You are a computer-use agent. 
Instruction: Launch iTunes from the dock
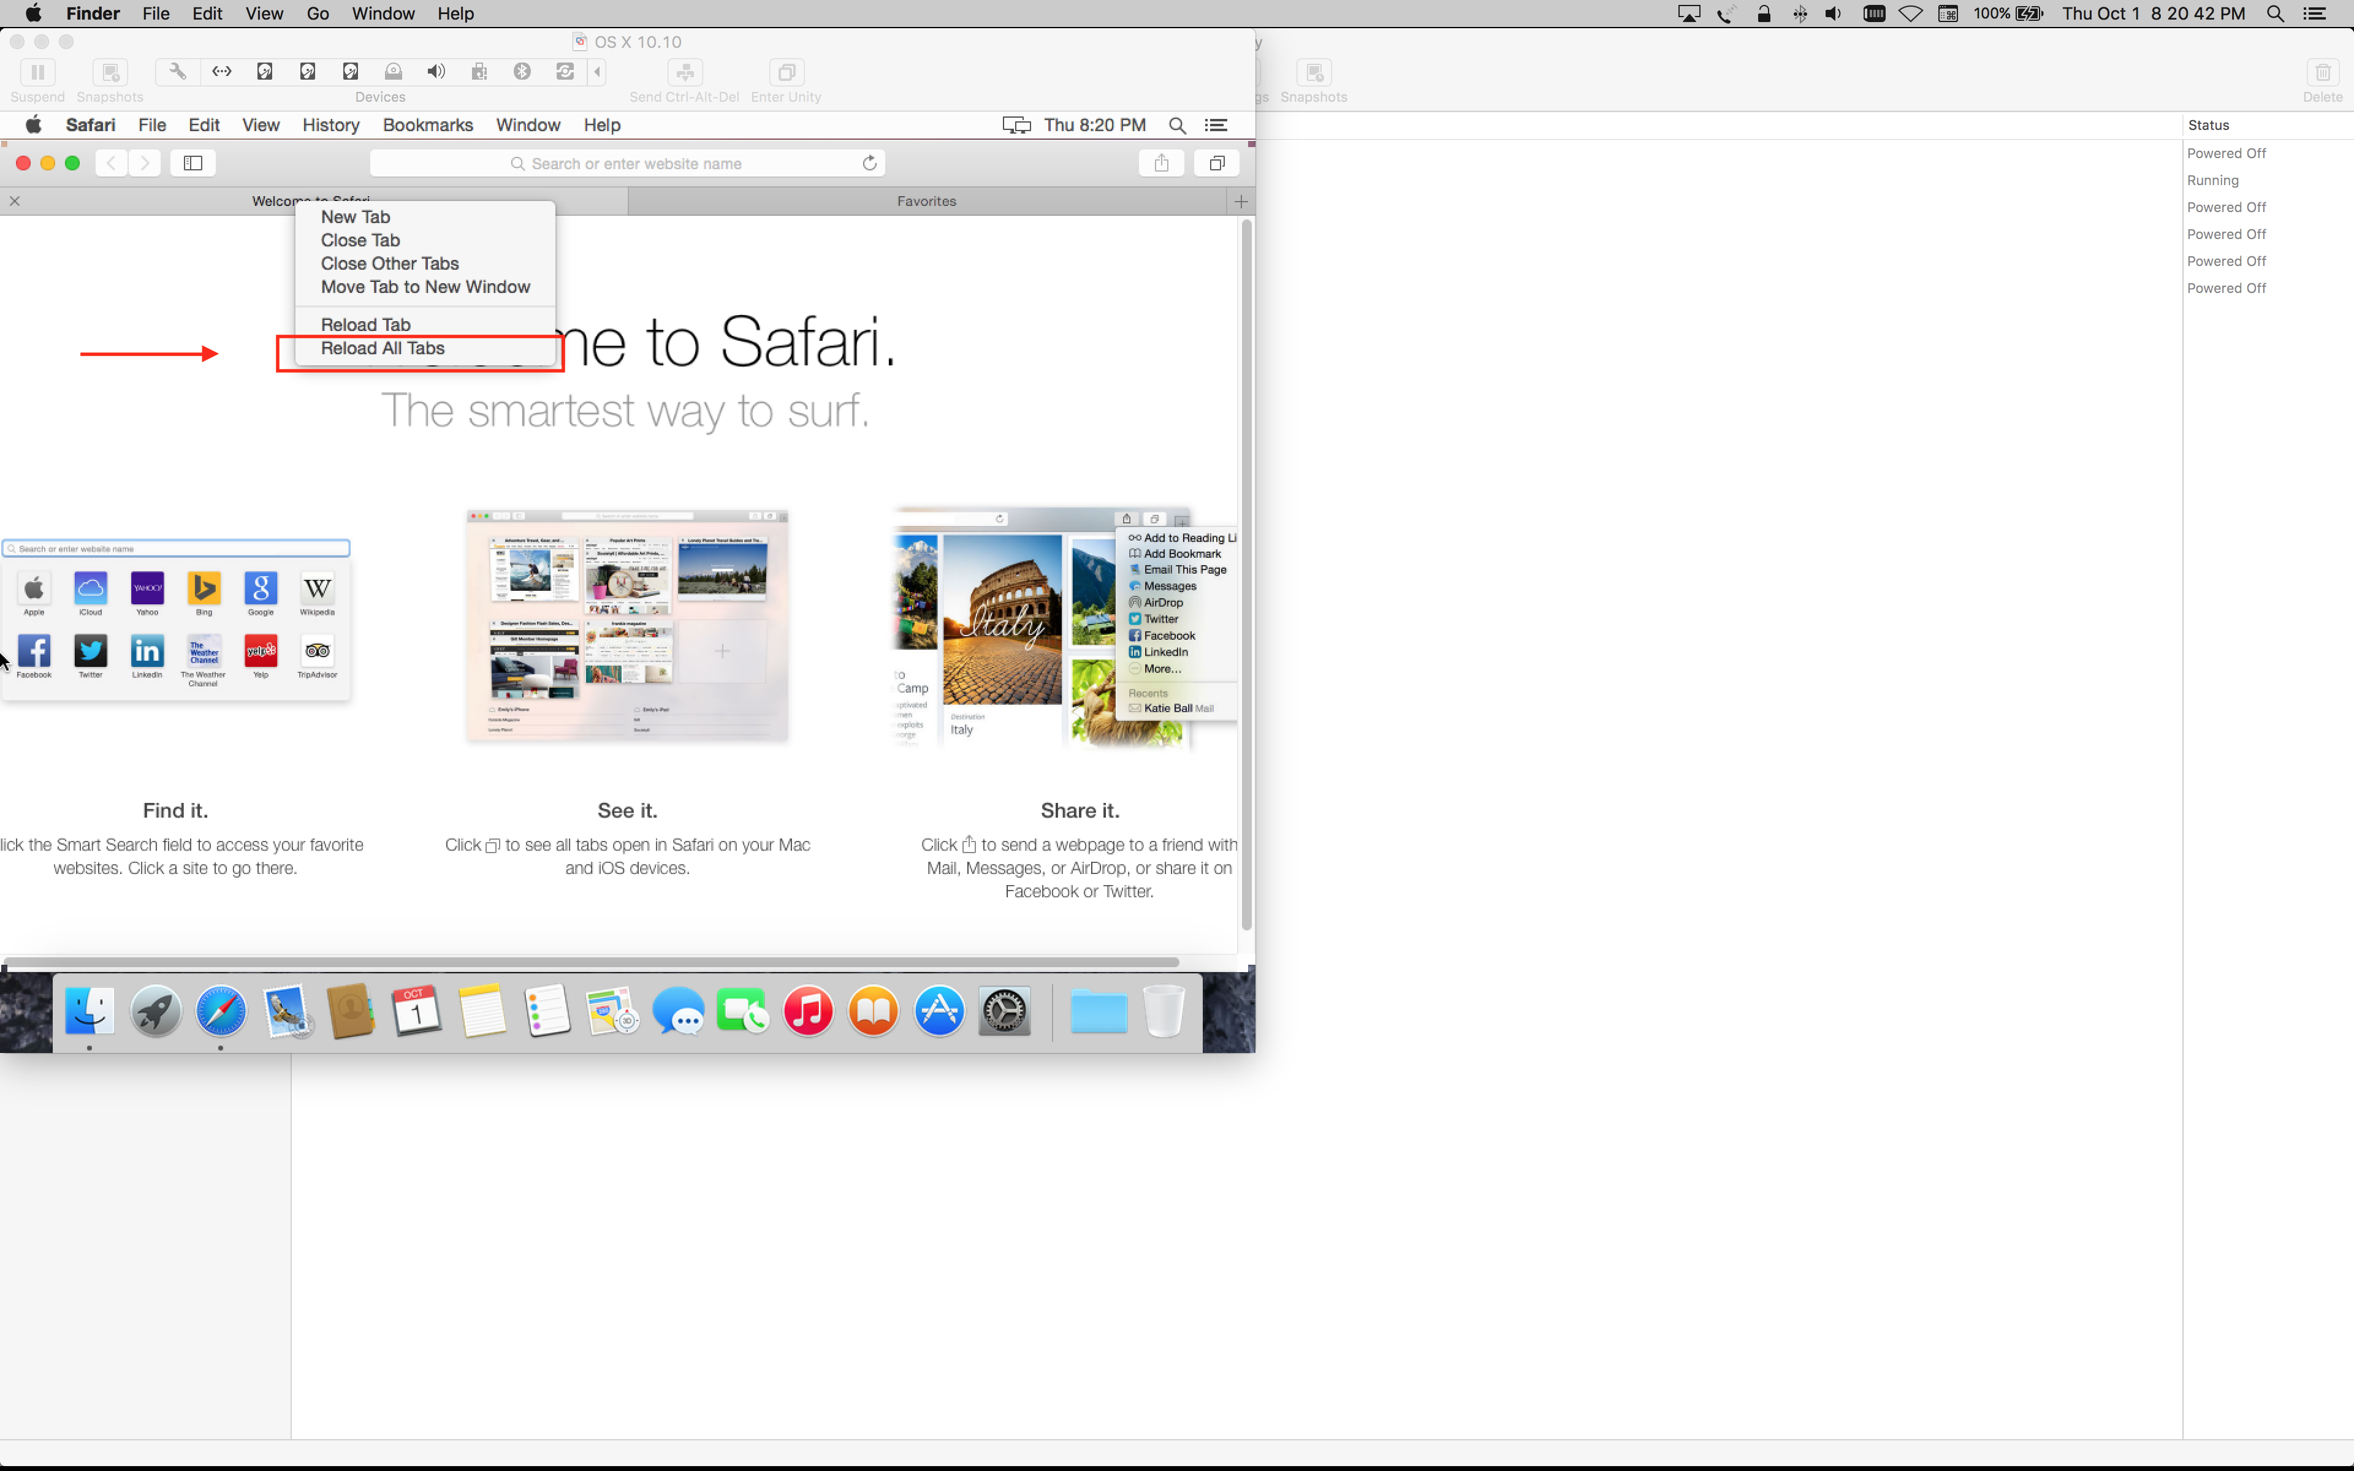[807, 1012]
